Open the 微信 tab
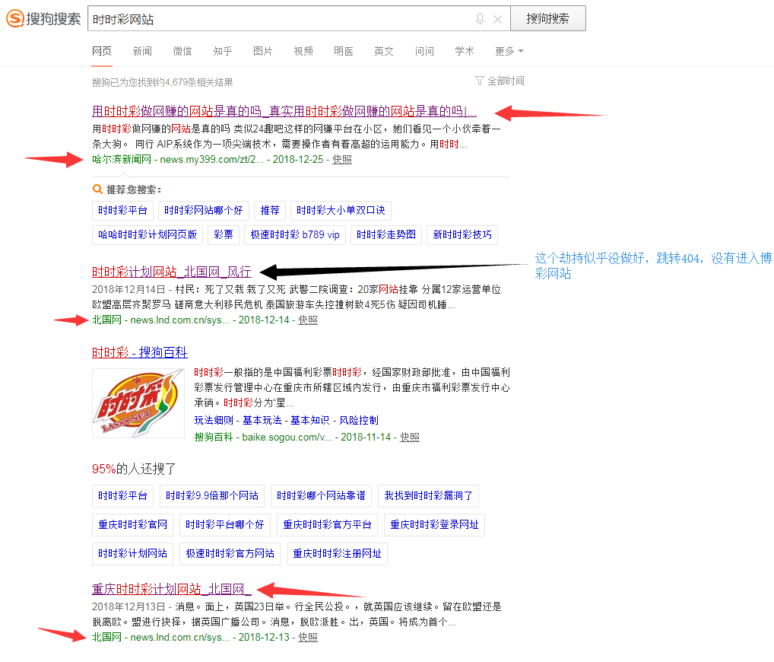 [x=182, y=52]
